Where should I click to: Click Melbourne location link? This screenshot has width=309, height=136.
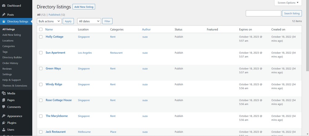tap(84, 132)
